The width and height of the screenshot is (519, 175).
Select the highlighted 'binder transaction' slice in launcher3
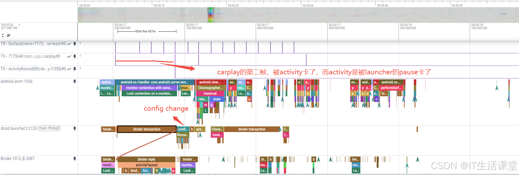(x=147, y=129)
